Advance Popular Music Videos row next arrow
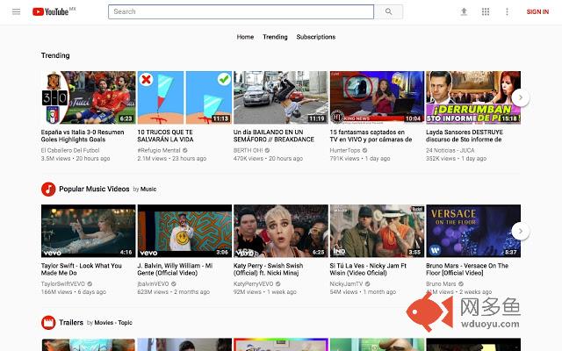 pos(521,232)
